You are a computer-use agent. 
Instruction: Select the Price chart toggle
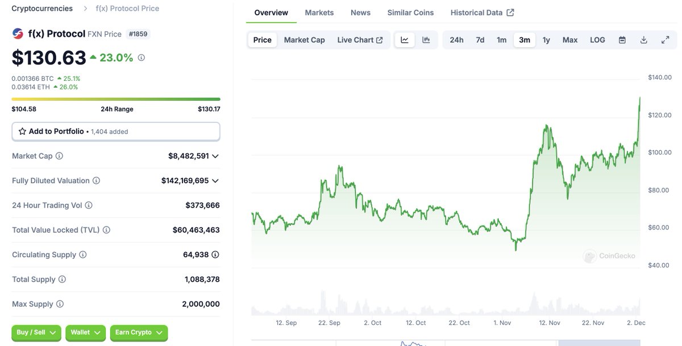point(262,40)
